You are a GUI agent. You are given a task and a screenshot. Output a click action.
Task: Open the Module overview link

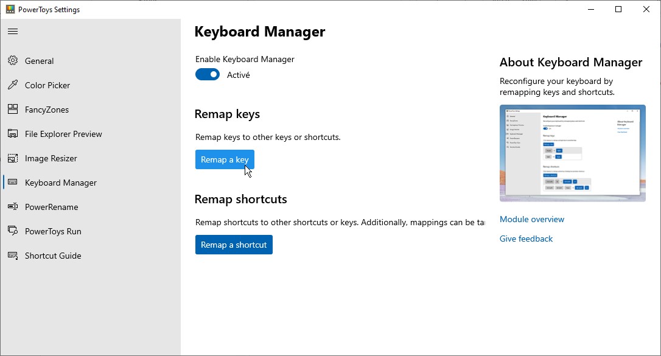tap(531, 219)
